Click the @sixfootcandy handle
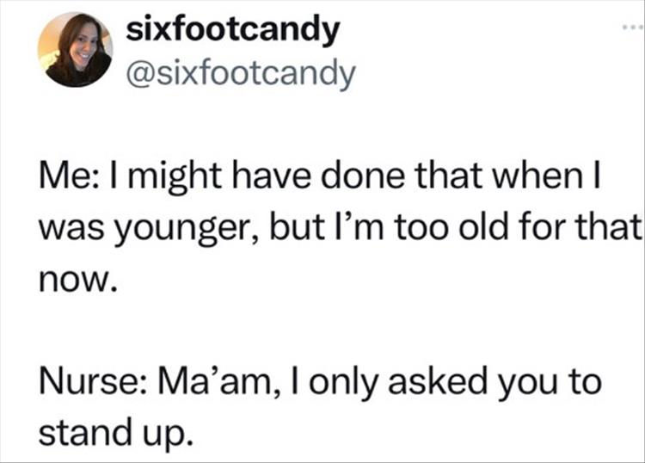The image size is (645, 463). click(x=240, y=74)
